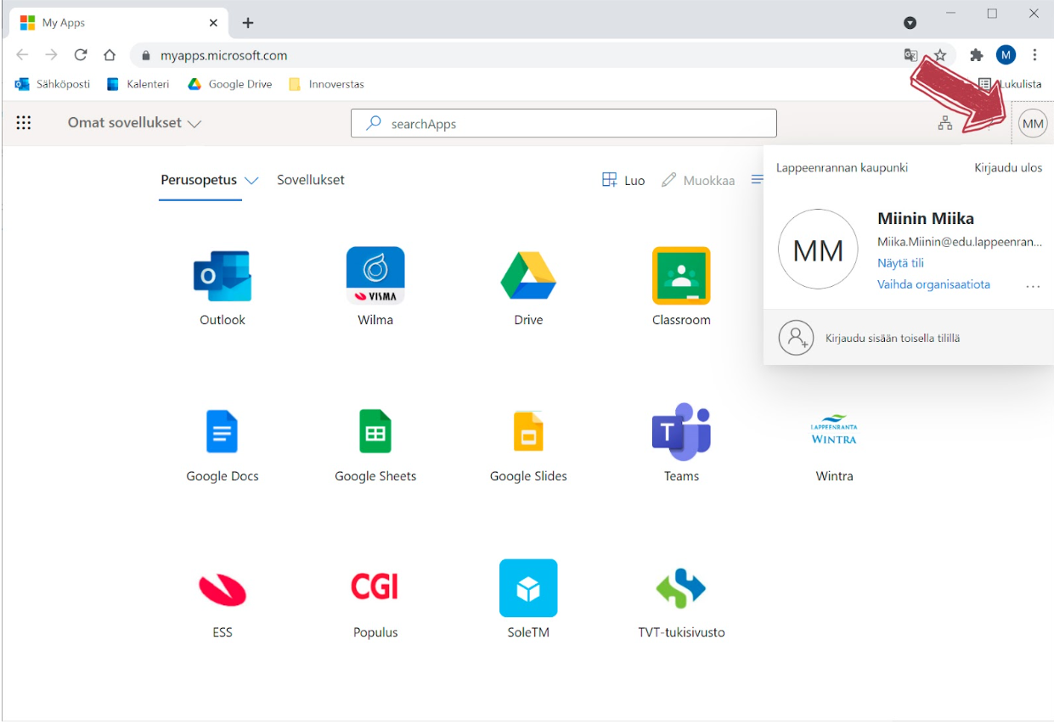This screenshot has width=1054, height=724.
Task: Go back with browser back arrow
Action: (23, 55)
